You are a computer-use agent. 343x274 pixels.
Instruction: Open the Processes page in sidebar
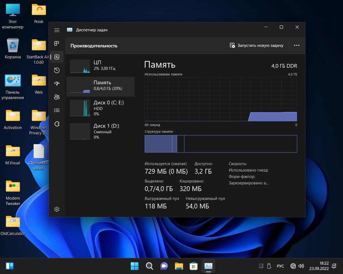coord(57,43)
